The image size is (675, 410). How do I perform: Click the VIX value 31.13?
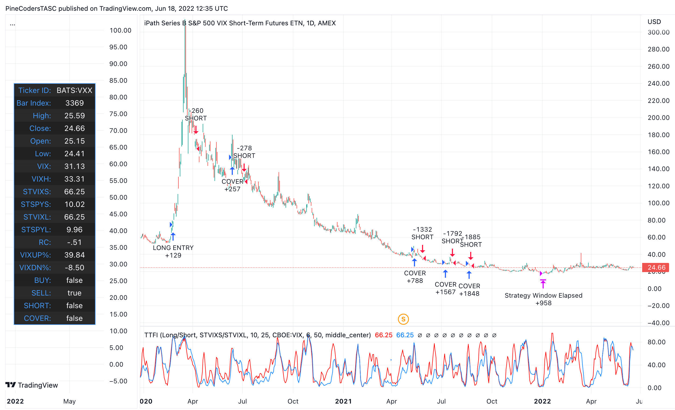[74, 166]
